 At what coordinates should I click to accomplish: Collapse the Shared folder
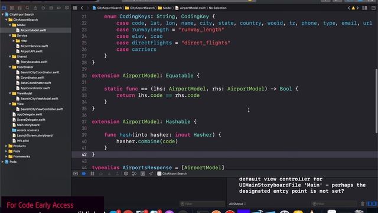coord(10,57)
